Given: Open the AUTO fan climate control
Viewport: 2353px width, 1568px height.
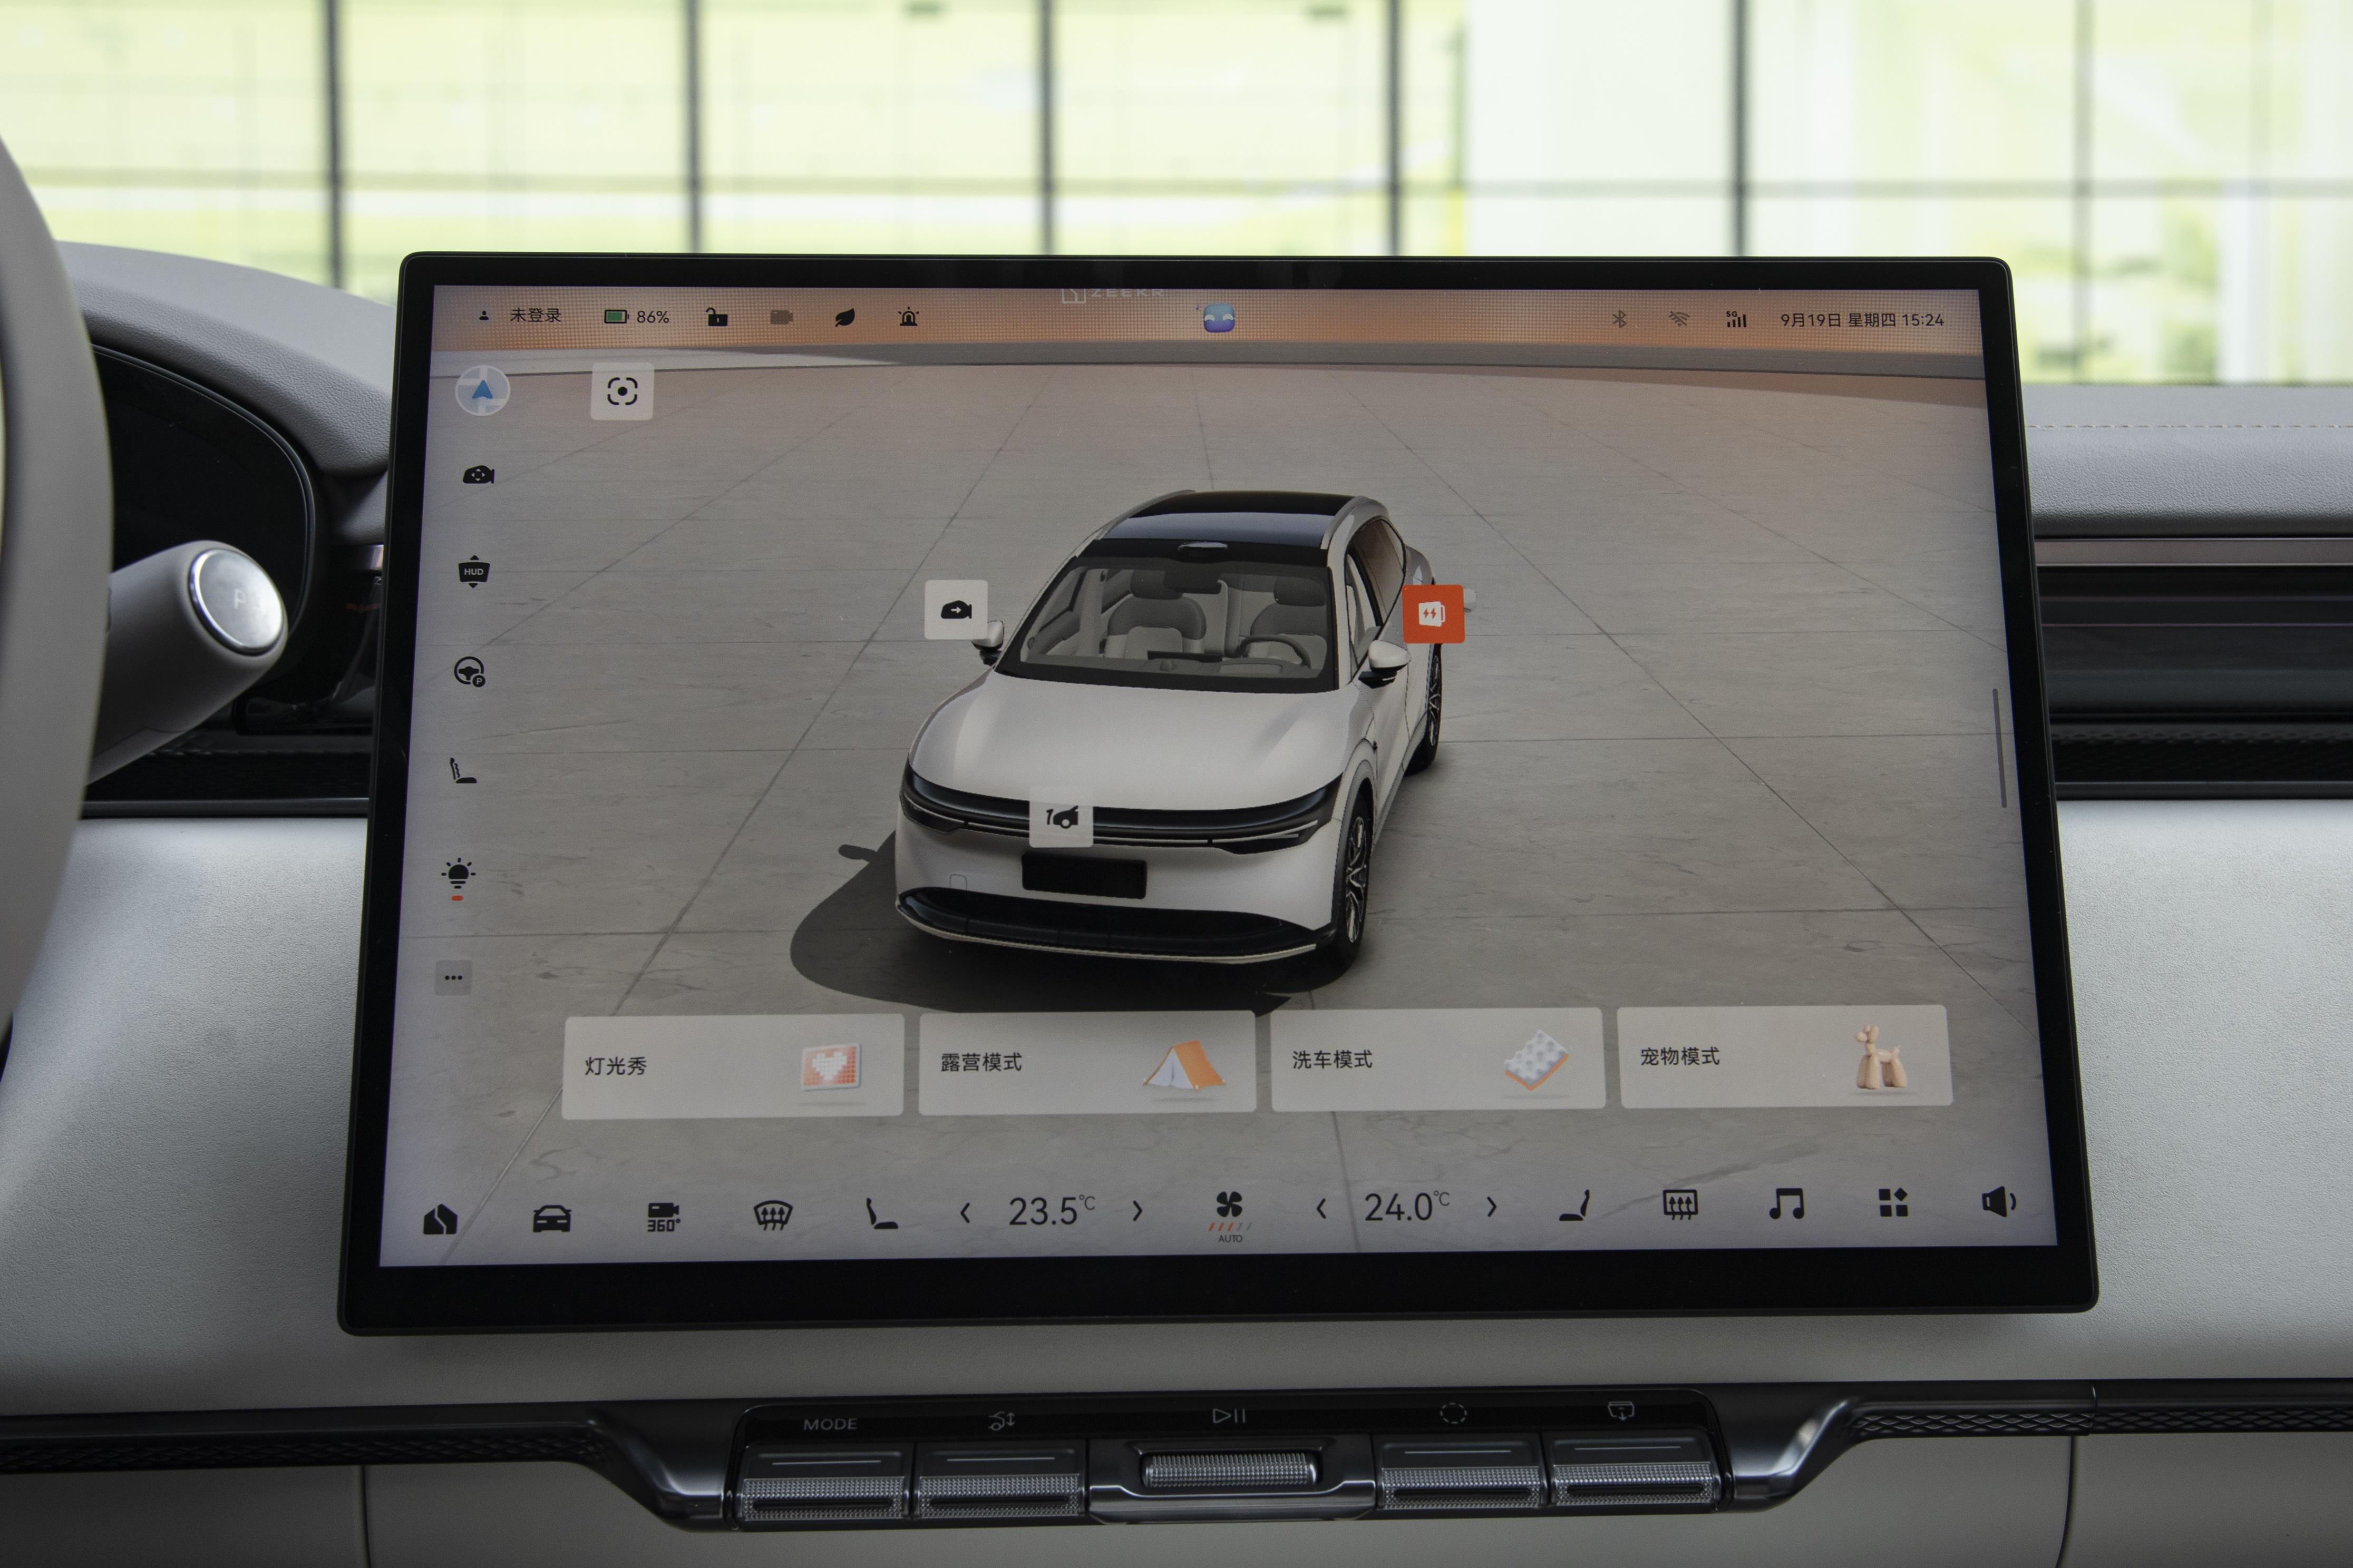Looking at the screenshot, I should coord(1230,1215).
